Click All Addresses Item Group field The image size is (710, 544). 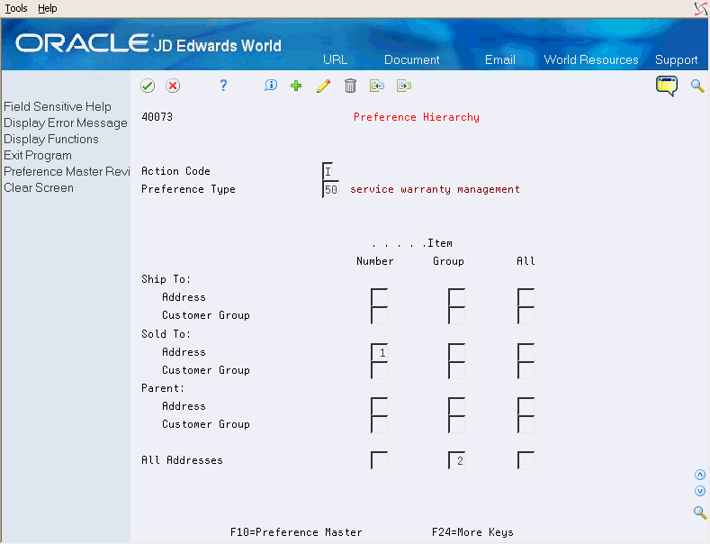pos(456,460)
